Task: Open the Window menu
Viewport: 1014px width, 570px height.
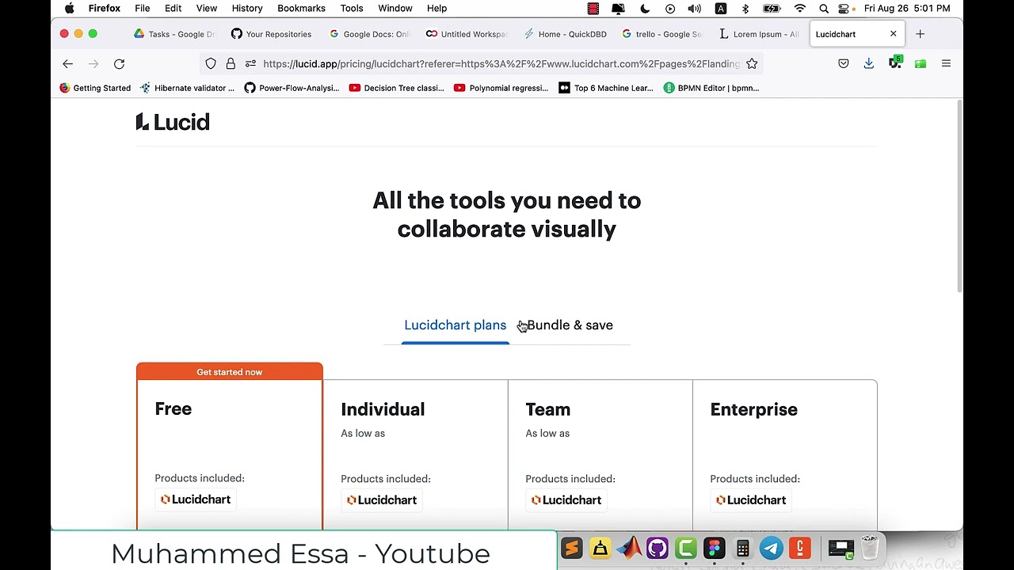Action: point(395,8)
